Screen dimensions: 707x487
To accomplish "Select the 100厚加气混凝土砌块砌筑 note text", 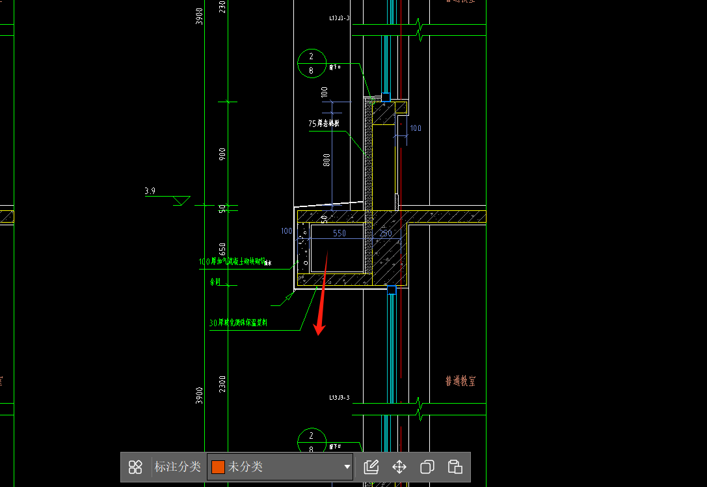I will 232,261.
